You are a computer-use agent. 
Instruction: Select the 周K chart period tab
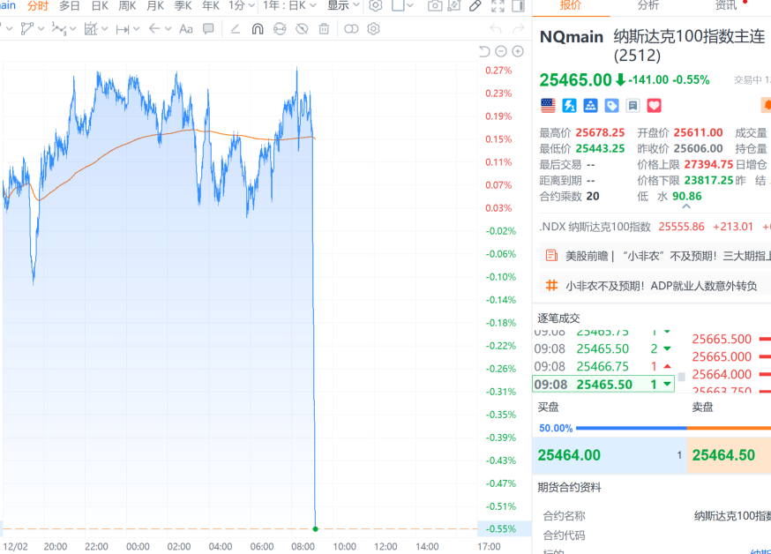pos(127,6)
